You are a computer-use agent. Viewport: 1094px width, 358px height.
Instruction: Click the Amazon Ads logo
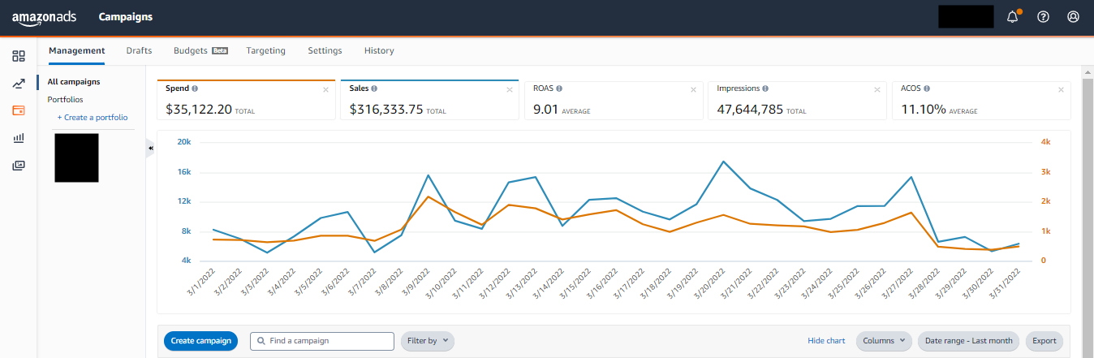[x=44, y=17]
